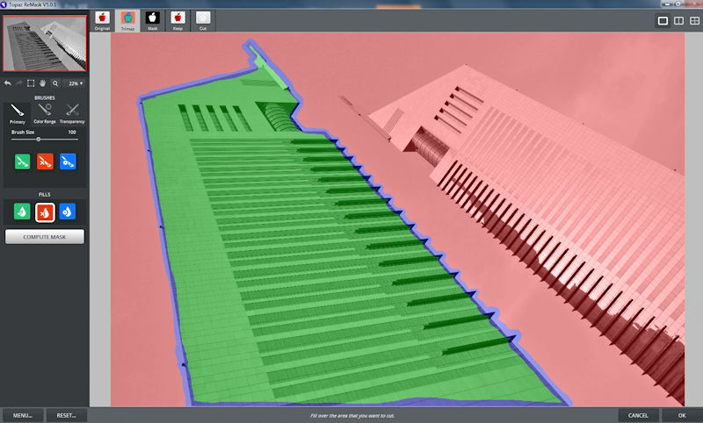Screen dimensions: 703x423
Task: Select the green Keep brush
Action: pyautogui.click(x=20, y=161)
